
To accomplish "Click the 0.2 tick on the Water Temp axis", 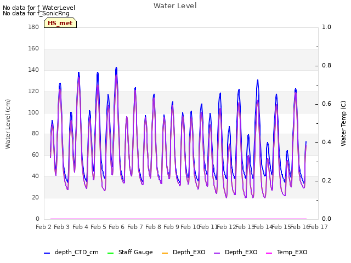I will tap(326, 180).
